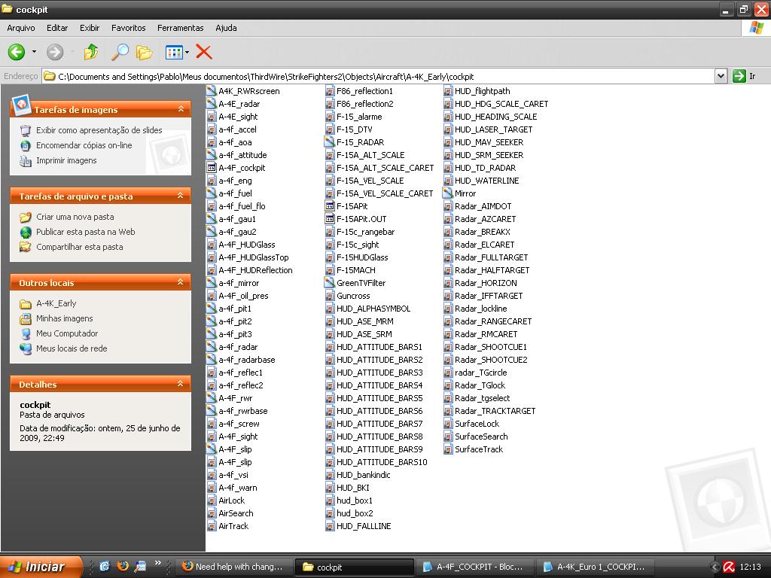Select the AirLock file icon
Image resolution: width=771 pixels, height=578 pixels.
212,500
